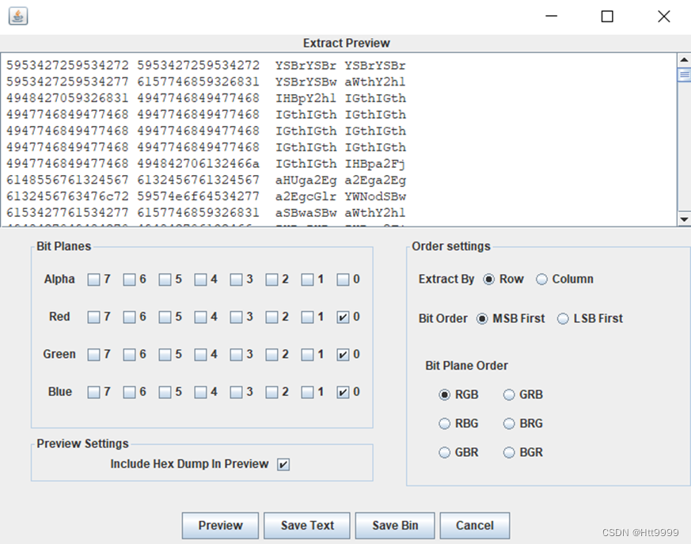Click the Java application icon in title bar
The width and height of the screenshot is (691, 544).
tap(18, 17)
